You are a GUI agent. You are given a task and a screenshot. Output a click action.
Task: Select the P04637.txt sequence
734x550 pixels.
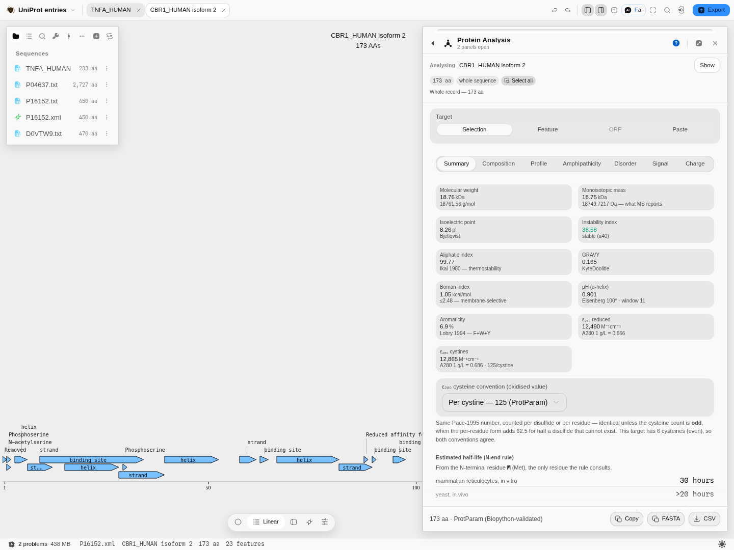62,85
